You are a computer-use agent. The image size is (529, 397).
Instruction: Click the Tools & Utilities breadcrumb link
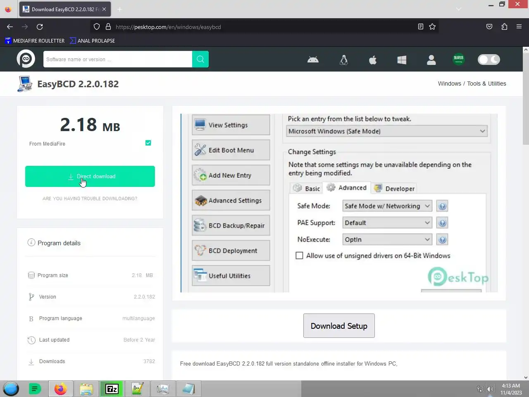486,84
